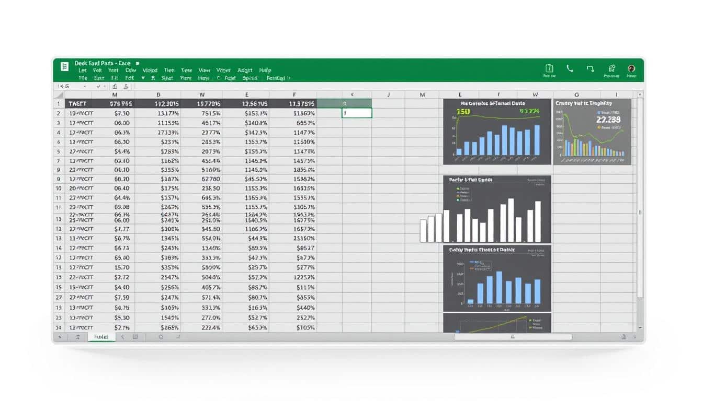Select the top blue bar chart with green line

click(x=497, y=132)
